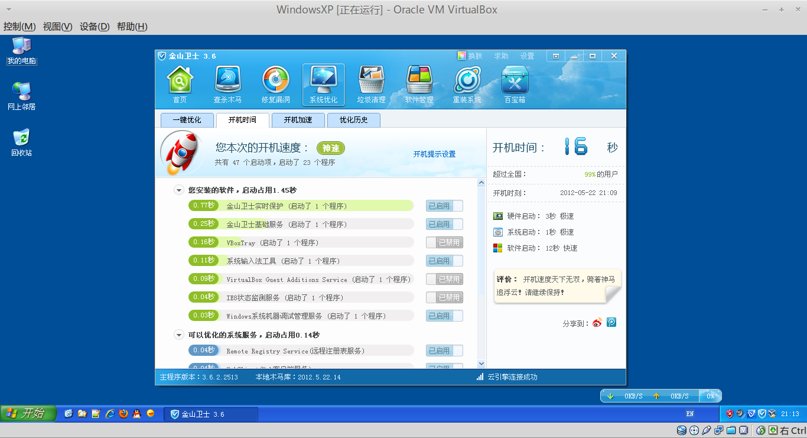
Task: Click 本地木马库 2012.5.22.14 status text
Action: tap(298, 377)
